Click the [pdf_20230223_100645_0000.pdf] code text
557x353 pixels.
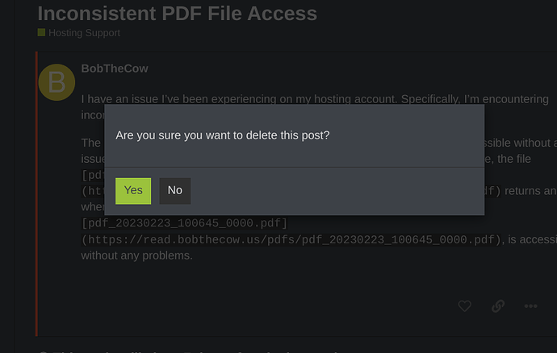coord(184,223)
